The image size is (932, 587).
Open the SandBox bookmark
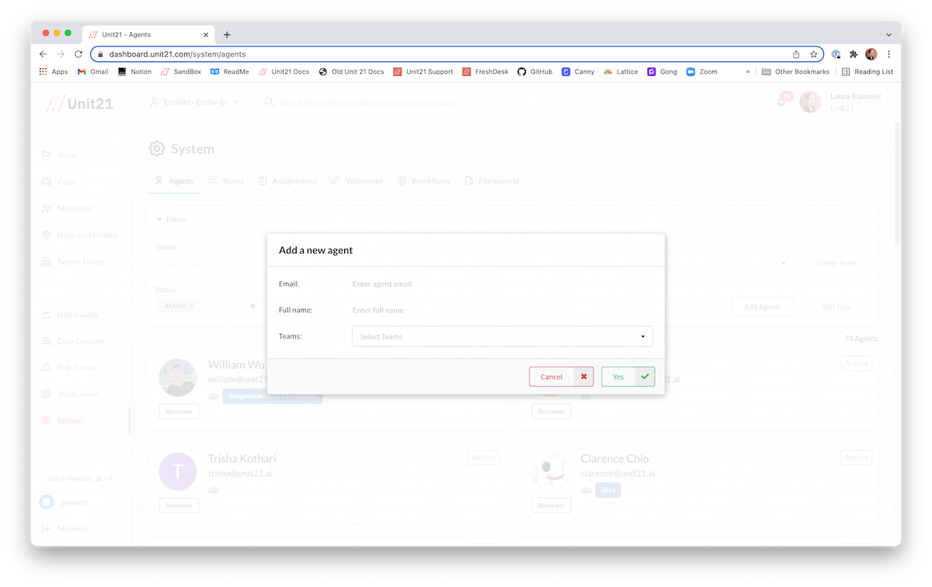click(181, 71)
